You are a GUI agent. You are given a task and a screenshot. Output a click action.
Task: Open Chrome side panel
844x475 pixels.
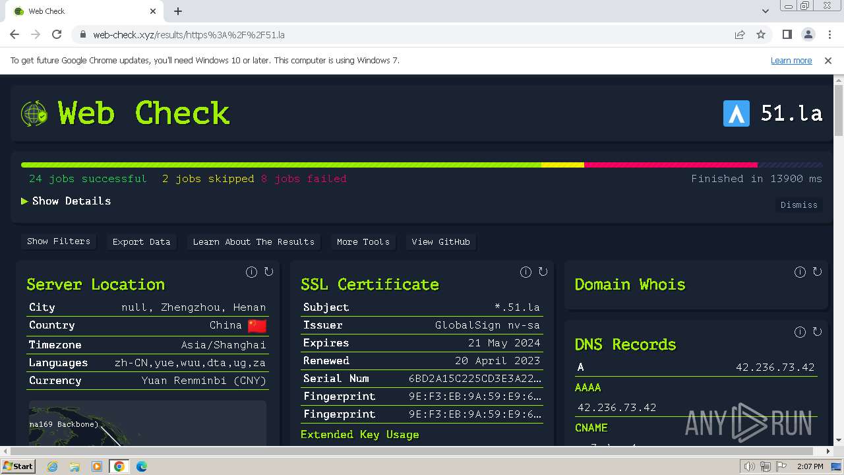[x=787, y=34]
